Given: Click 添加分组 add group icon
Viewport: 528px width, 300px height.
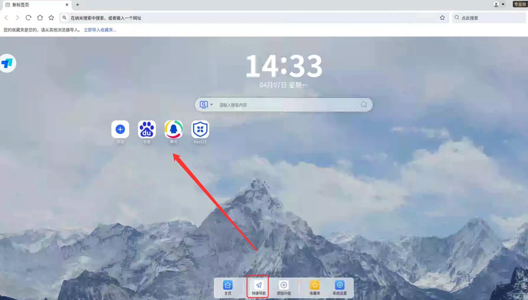Looking at the screenshot, I should pos(283,288).
